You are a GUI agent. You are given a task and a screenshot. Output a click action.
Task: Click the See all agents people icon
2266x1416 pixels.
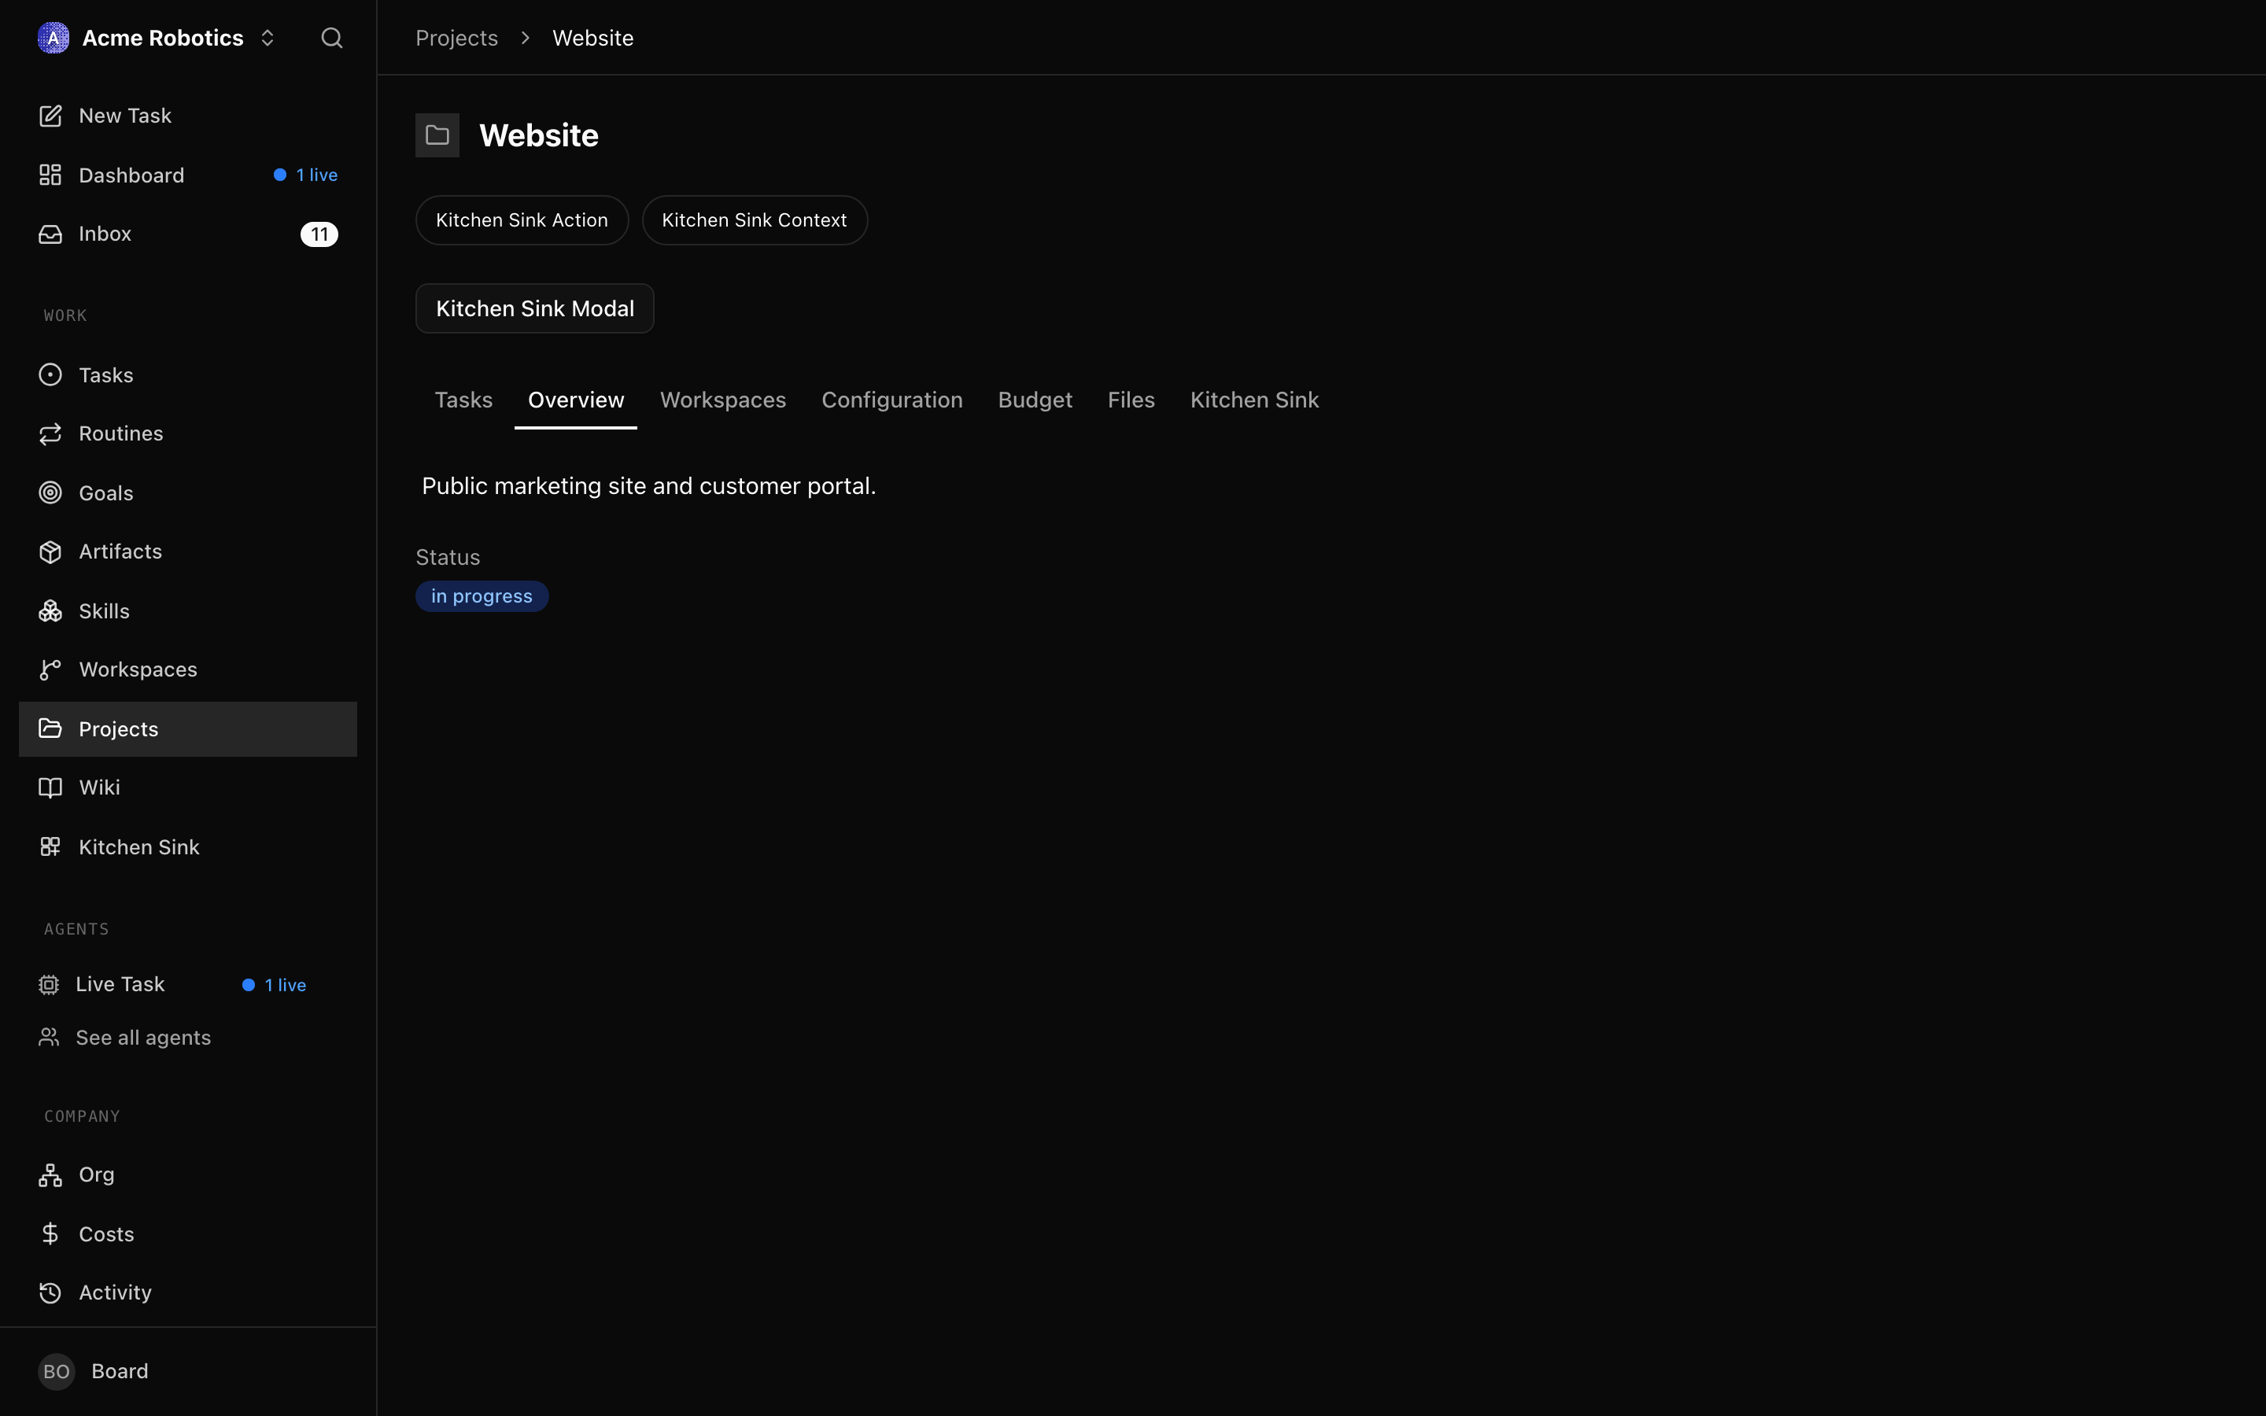49,1038
